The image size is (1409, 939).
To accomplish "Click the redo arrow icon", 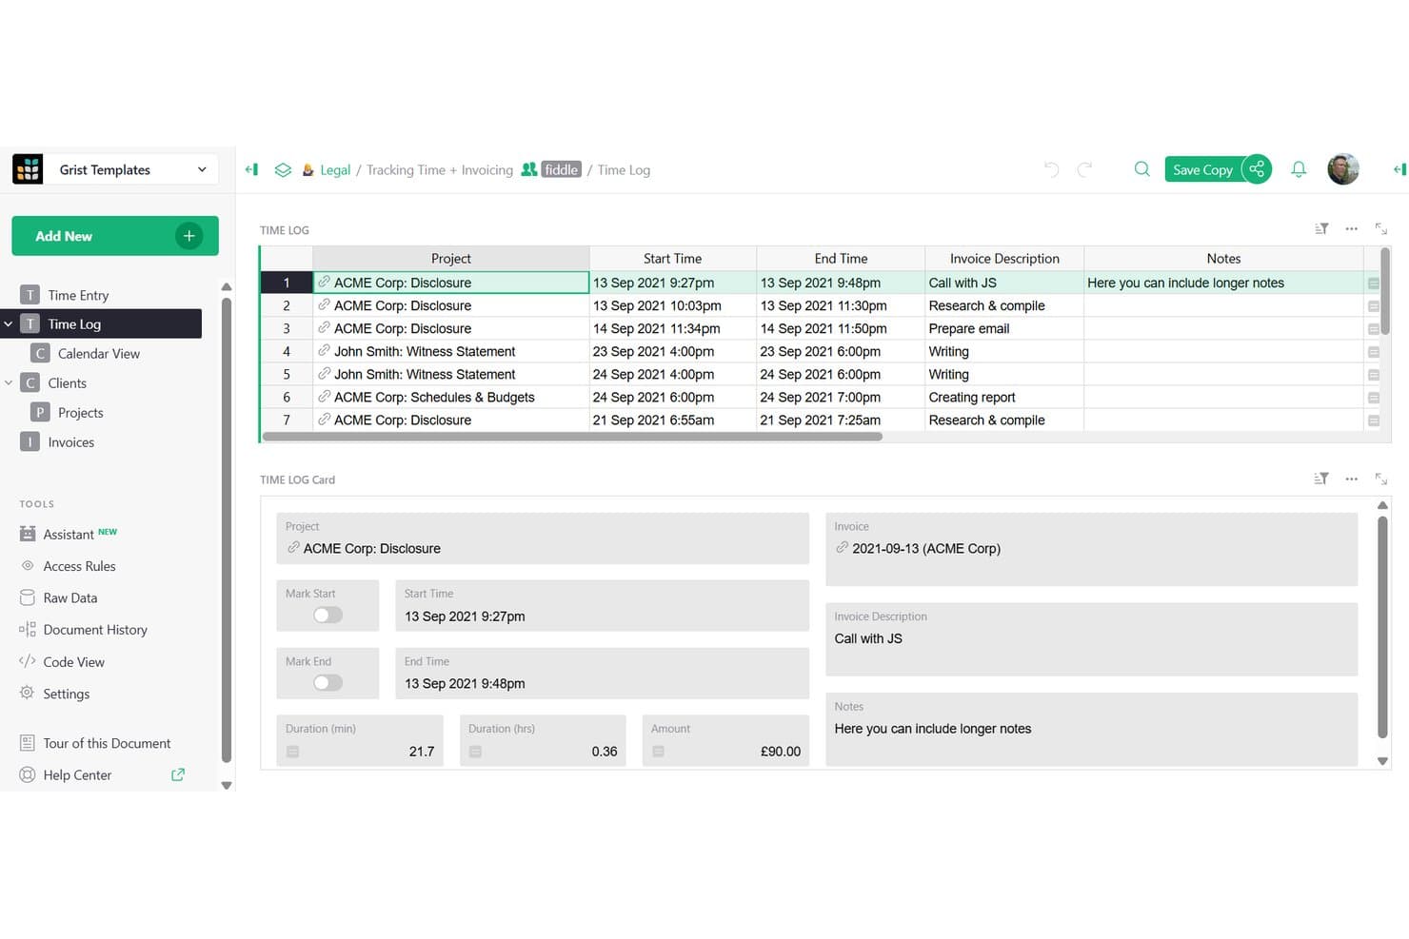I will click(x=1084, y=169).
